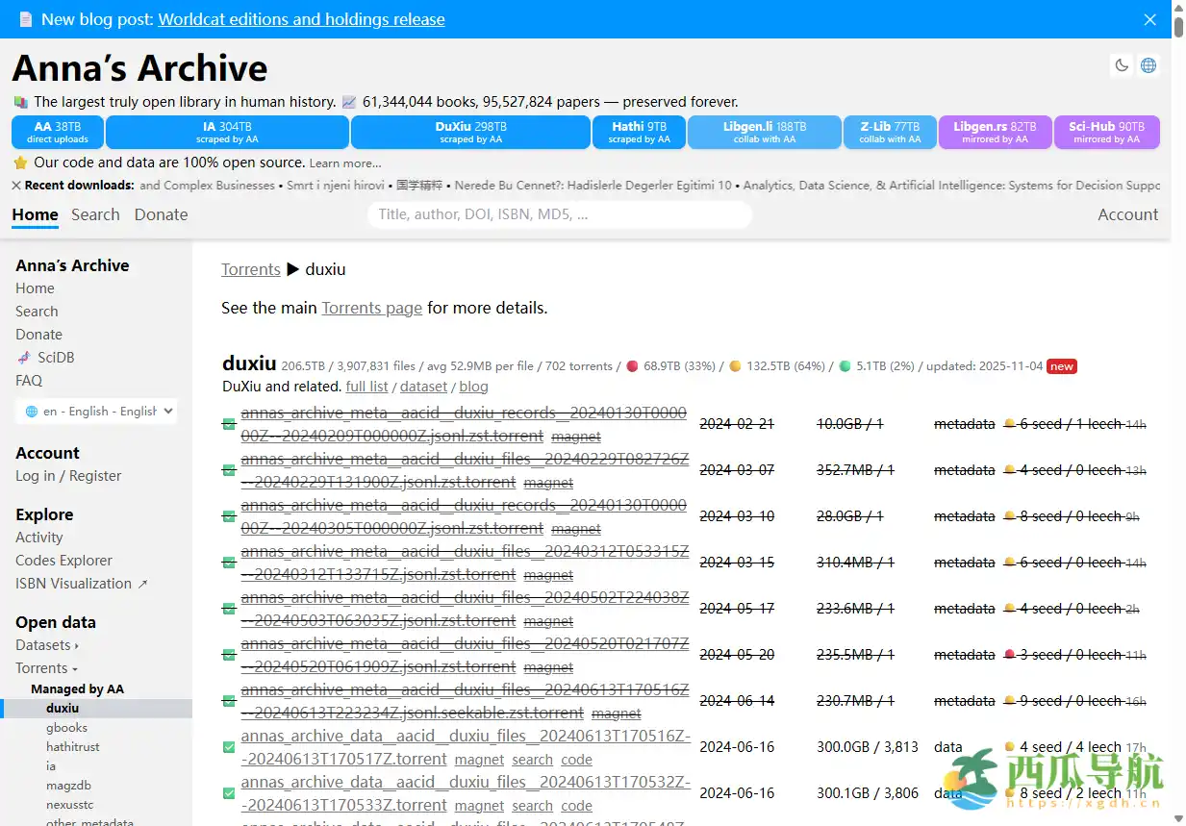This screenshot has width=1186, height=826.
Task: Open the English language dropdown in sidebar
Action: point(96,411)
